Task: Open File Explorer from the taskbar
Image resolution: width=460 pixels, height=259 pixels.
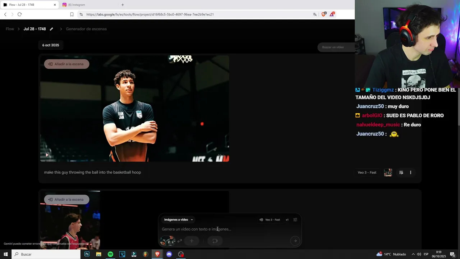Action: click(98, 254)
